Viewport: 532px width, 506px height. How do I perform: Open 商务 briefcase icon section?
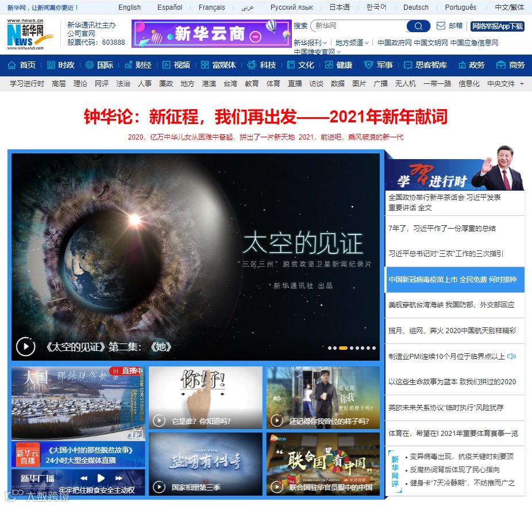pos(501,65)
